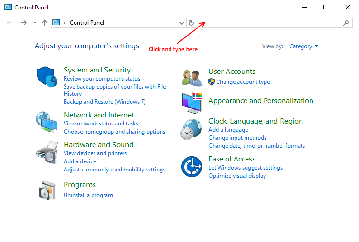Click the Change account type link
This screenshot has width=359, height=242.
[x=243, y=82]
